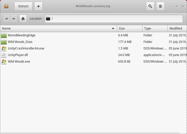
Task: Click the modified date of UnityPlayer.dll
Action: pyautogui.click(x=178, y=55)
